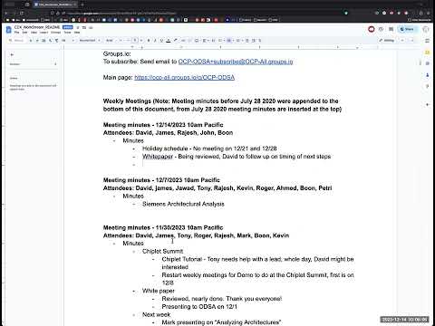This screenshot has height=326, width=435.
Task: Add a summary with plus icon
Action: point(55,64)
